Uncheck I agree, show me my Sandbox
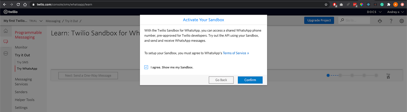Viewport: 407px width, 112px height. (x=146, y=67)
